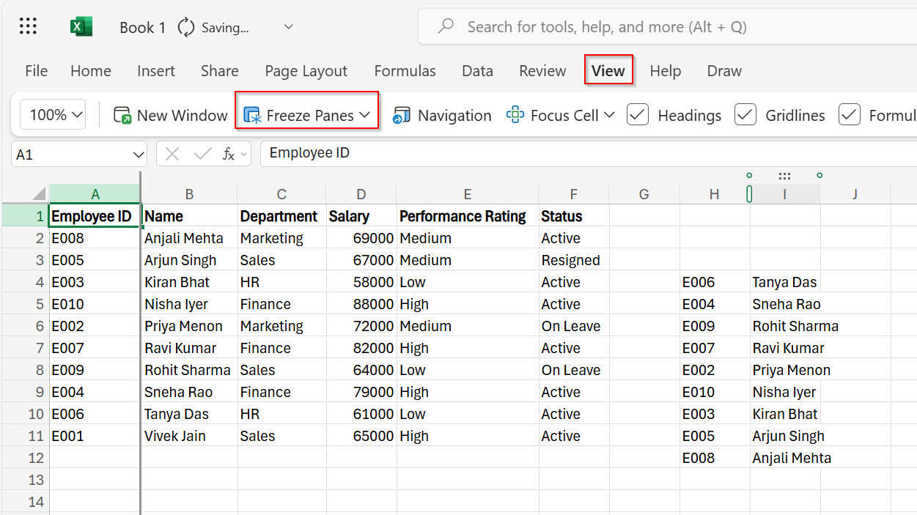Click the Focus Cell icon
Screen dimensions: 917x515
pos(515,115)
